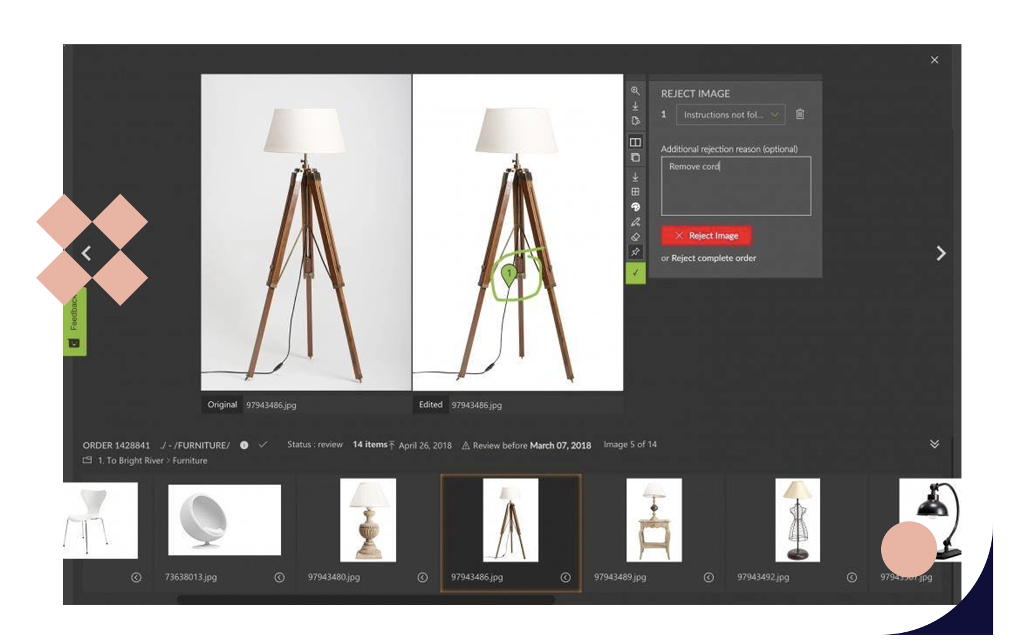Enable the grid overlay tool
The height and width of the screenshot is (641, 1025).
pyautogui.click(x=635, y=192)
